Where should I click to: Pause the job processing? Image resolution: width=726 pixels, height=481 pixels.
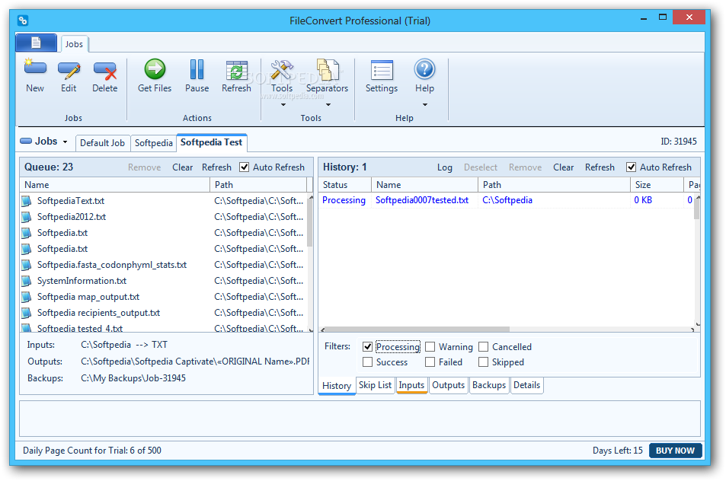click(197, 76)
